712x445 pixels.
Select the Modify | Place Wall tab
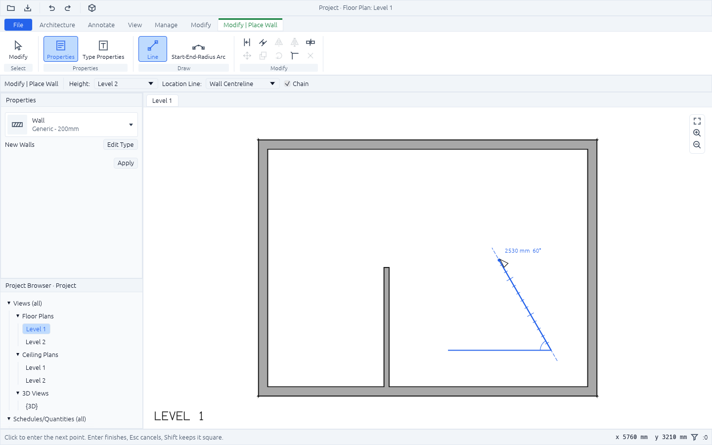(x=250, y=25)
